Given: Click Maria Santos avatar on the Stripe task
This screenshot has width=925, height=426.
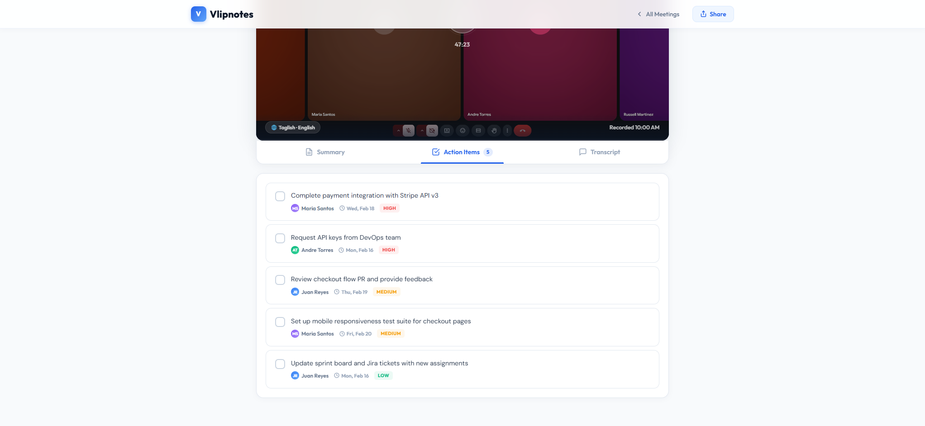Looking at the screenshot, I should click(295, 208).
